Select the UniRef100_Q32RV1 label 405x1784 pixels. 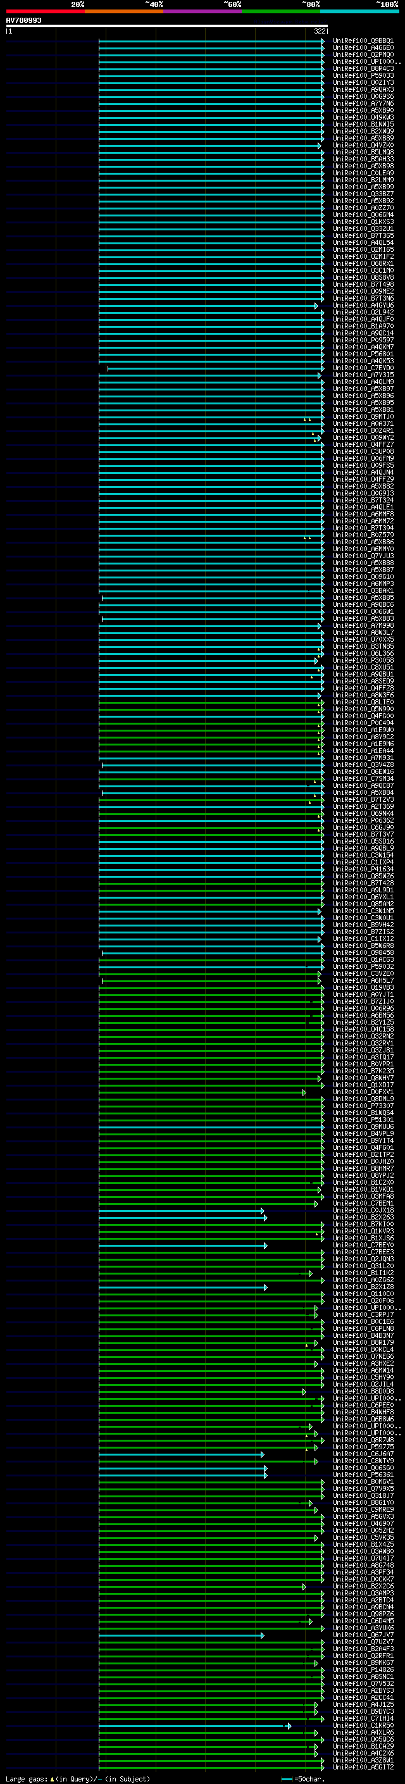click(363, 1043)
